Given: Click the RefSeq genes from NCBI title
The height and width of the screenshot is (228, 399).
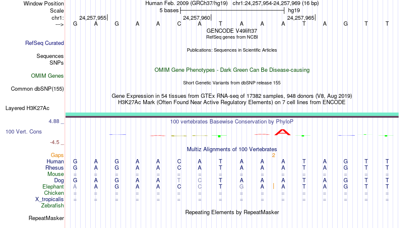Looking at the screenshot, I should point(232,37).
